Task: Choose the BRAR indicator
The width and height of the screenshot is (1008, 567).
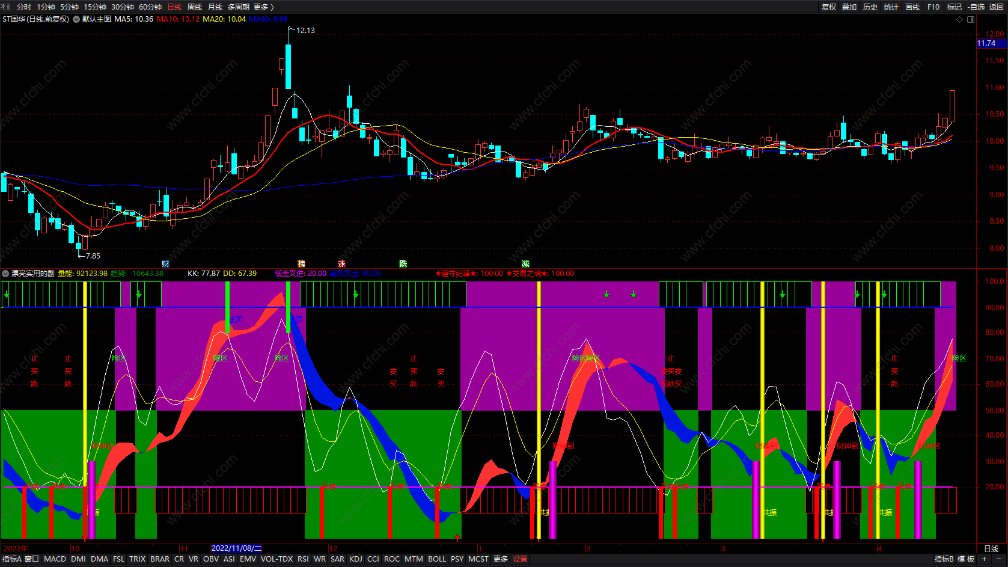Action: pyautogui.click(x=160, y=559)
